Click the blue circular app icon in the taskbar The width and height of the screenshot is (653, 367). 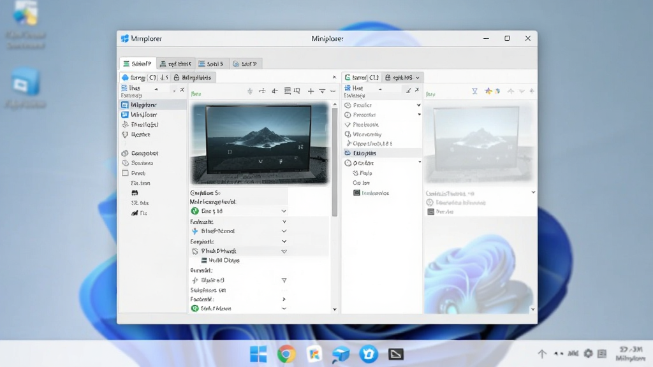[369, 354]
